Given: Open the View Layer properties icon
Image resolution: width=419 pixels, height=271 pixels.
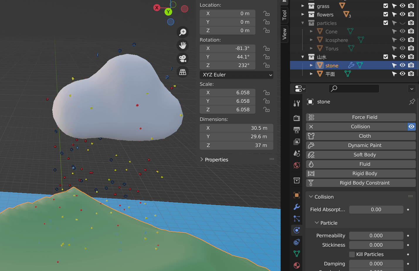Looking at the screenshot, I should 297,142.
